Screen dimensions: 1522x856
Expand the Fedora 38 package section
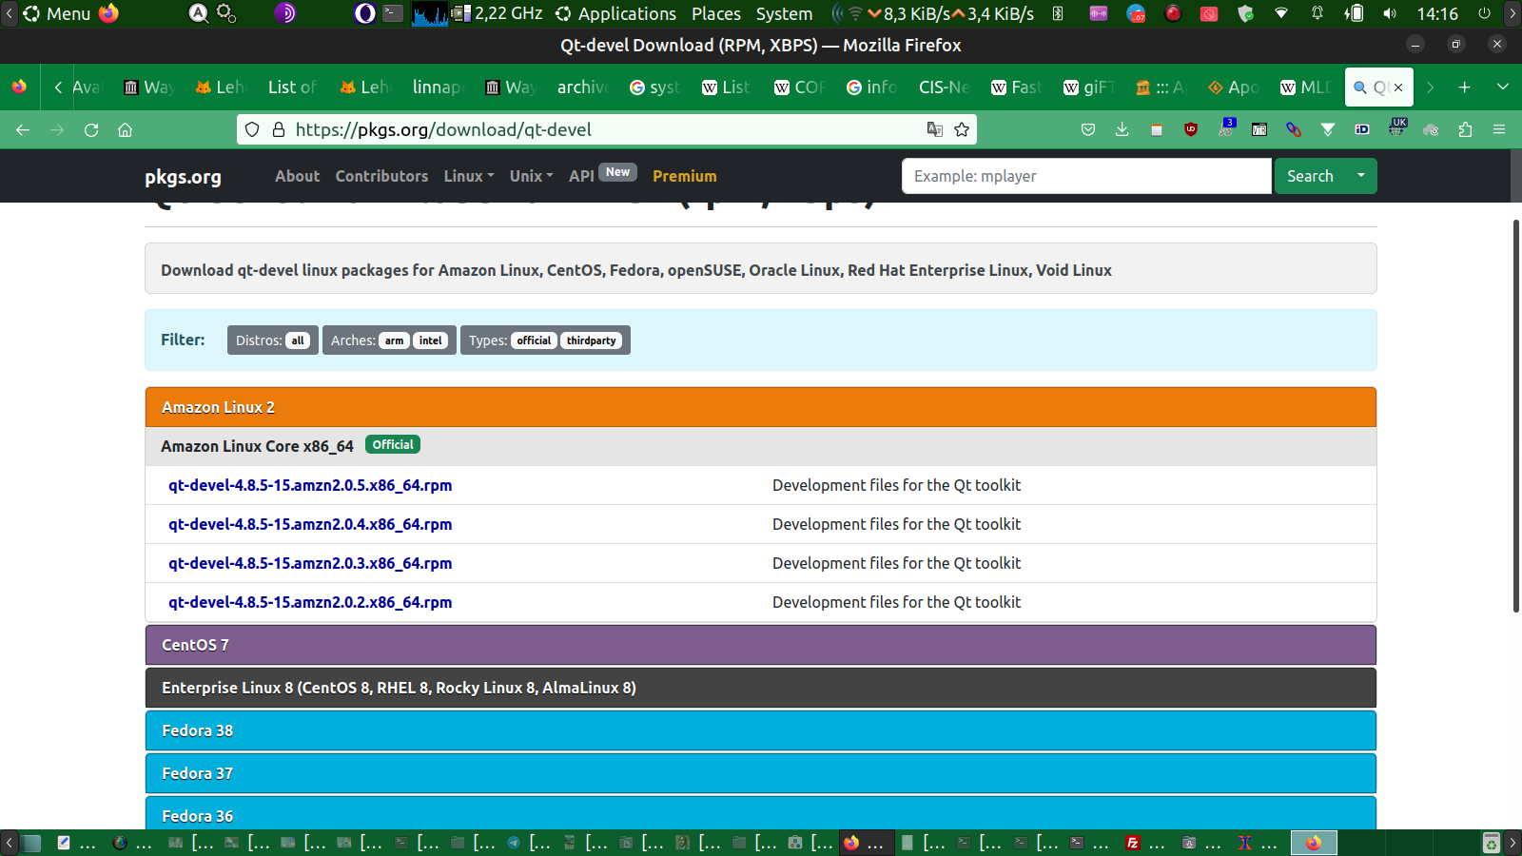coord(760,730)
